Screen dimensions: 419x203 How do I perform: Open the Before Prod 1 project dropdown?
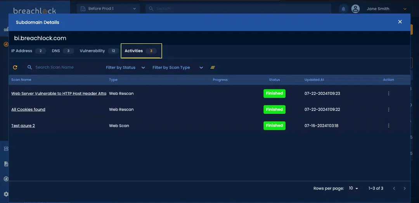tap(108, 9)
